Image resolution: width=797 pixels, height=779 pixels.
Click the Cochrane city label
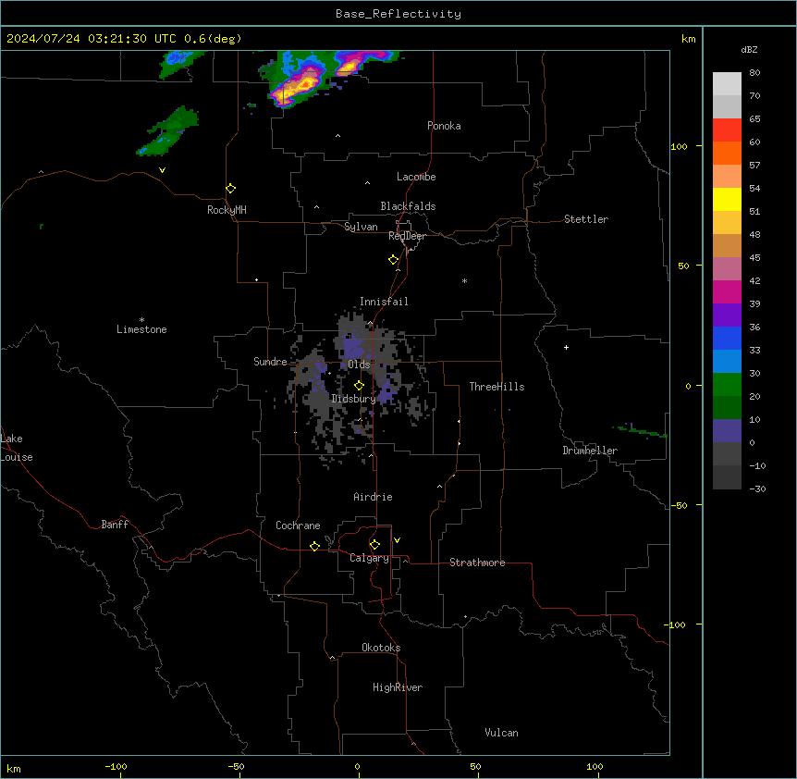click(x=298, y=526)
